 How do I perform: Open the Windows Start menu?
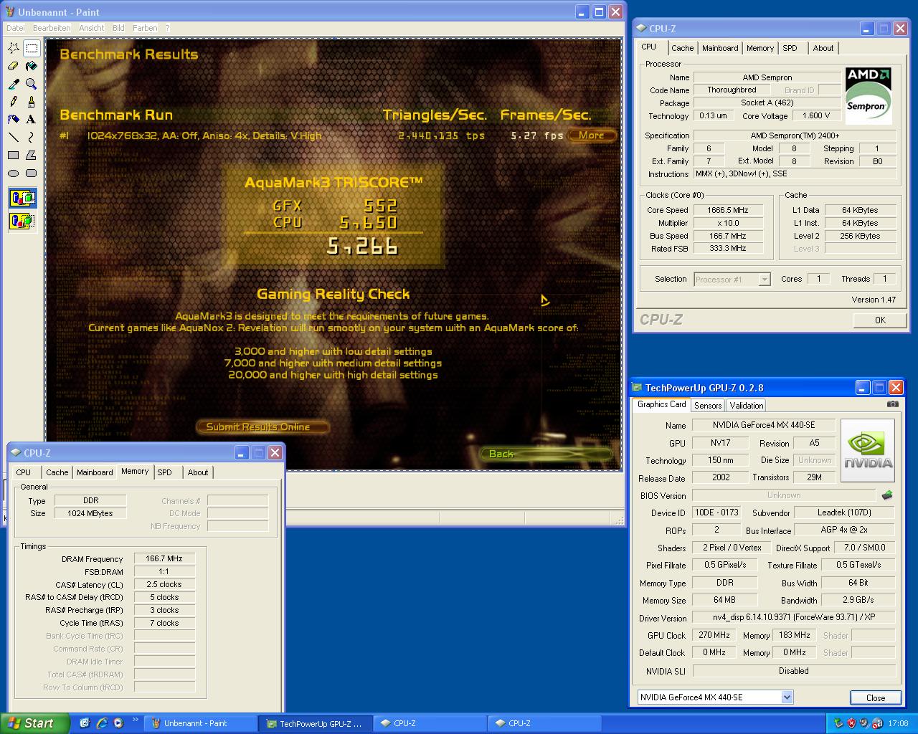click(35, 723)
